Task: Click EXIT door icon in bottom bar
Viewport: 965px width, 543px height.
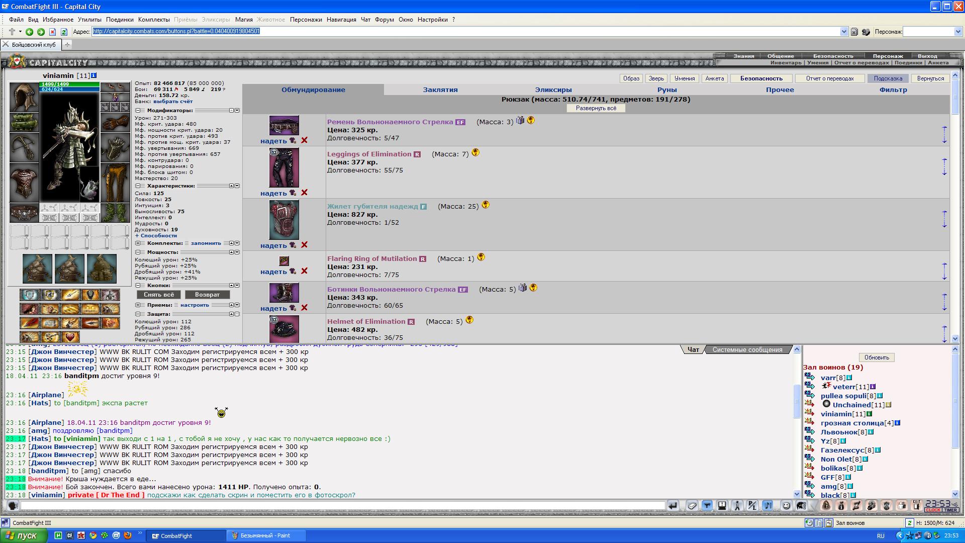Action: click(917, 505)
